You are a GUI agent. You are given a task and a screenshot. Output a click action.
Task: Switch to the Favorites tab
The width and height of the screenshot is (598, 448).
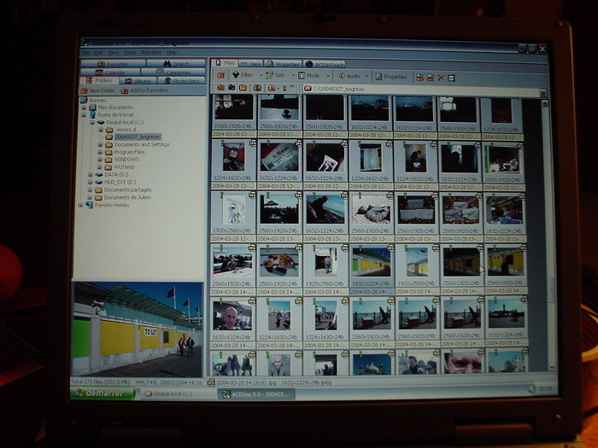point(114,64)
